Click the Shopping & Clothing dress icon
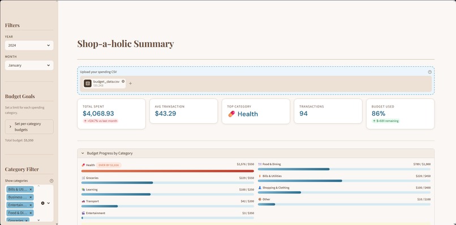This screenshot has height=225, width=456. (260, 188)
